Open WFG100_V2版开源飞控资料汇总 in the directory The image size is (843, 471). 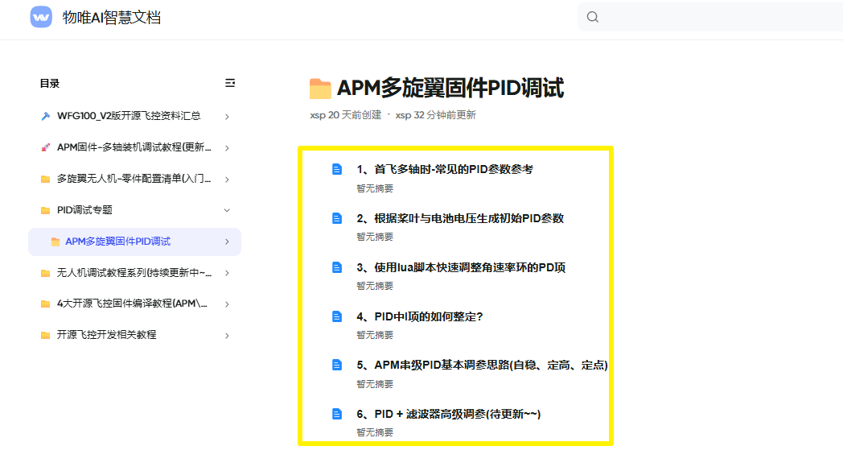point(129,116)
